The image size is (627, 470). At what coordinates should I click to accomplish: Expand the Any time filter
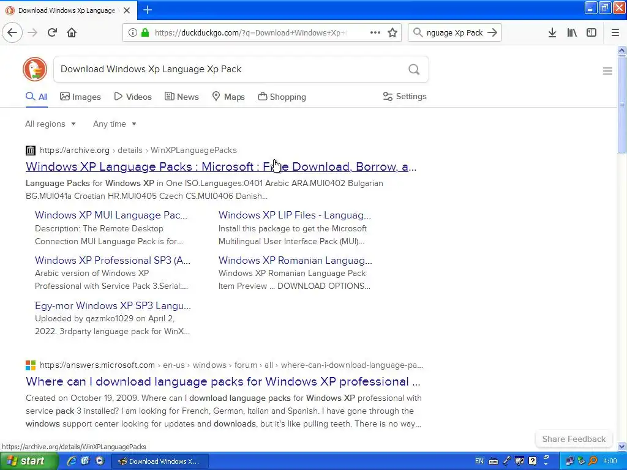click(115, 124)
